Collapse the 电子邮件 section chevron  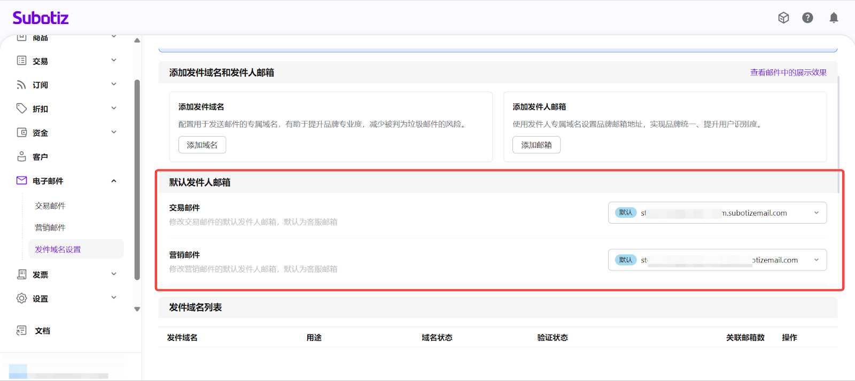[x=114, y=181]
